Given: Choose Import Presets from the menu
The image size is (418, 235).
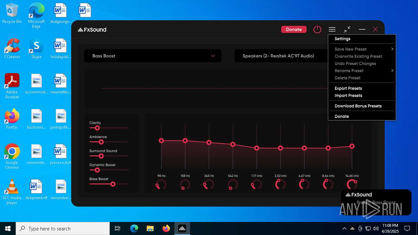Looking at the screenshot, I should [x=362, y=96].
